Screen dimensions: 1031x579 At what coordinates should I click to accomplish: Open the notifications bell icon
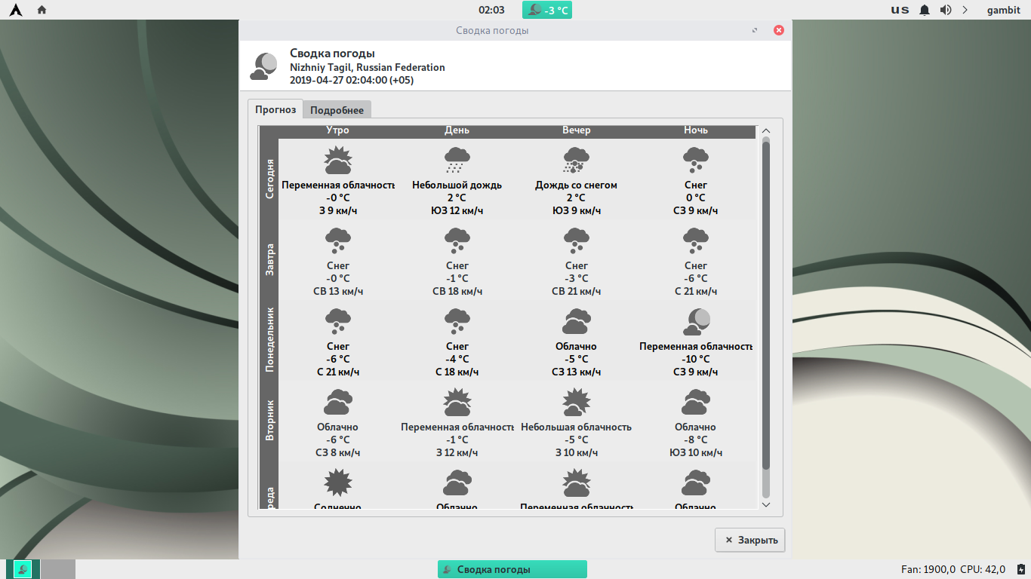[925, 10]
